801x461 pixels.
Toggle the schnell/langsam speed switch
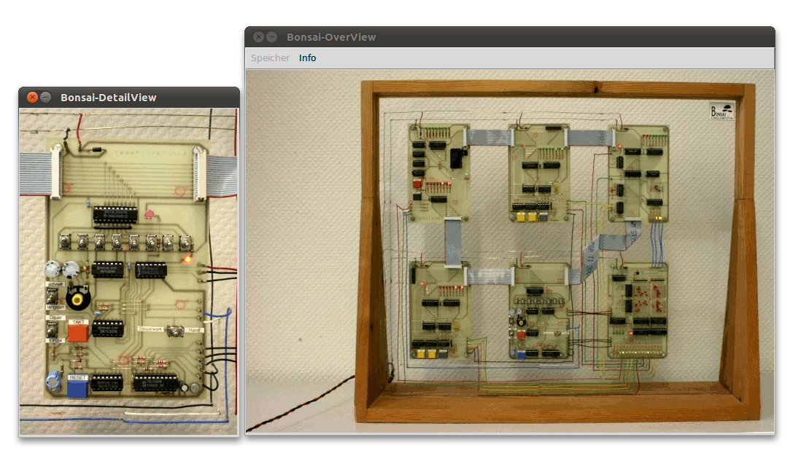point(53,297)
